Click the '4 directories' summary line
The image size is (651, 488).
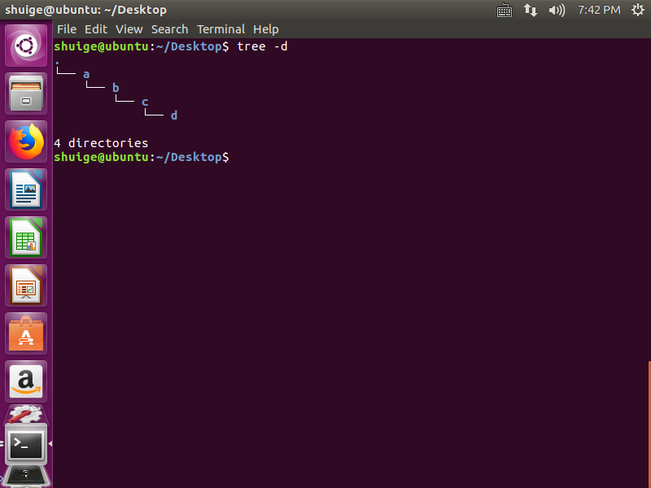[101, 143]
